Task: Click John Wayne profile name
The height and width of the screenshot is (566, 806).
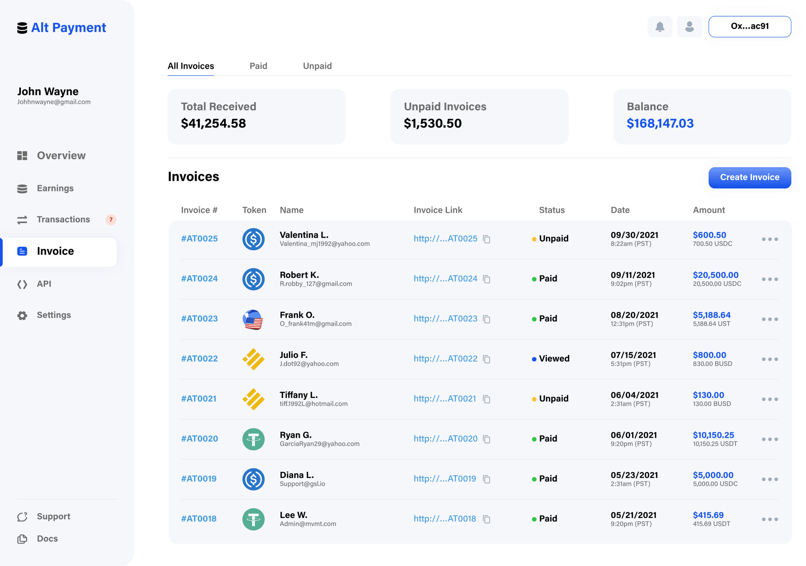Action: [48, 92]
